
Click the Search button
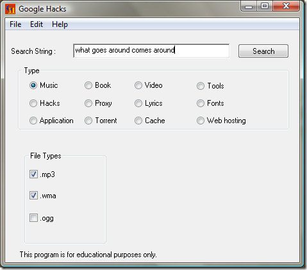point(263,51)
